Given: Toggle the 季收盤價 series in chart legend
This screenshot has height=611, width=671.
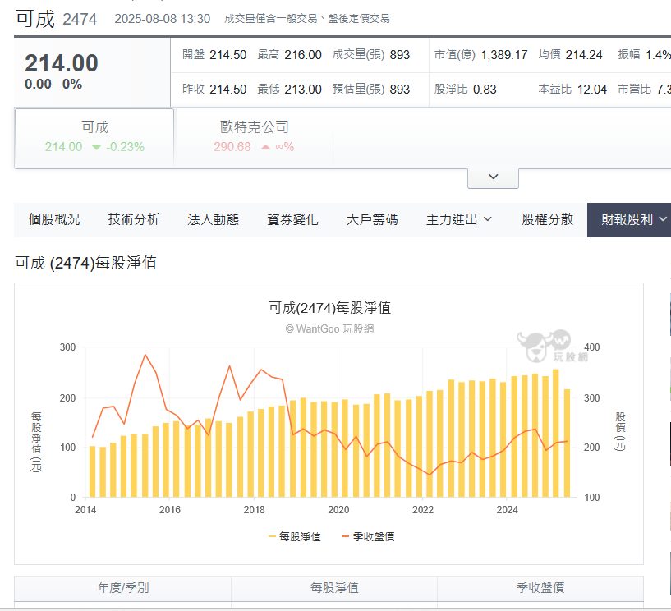Looking at the screenshot, I should tap(368, 536).
